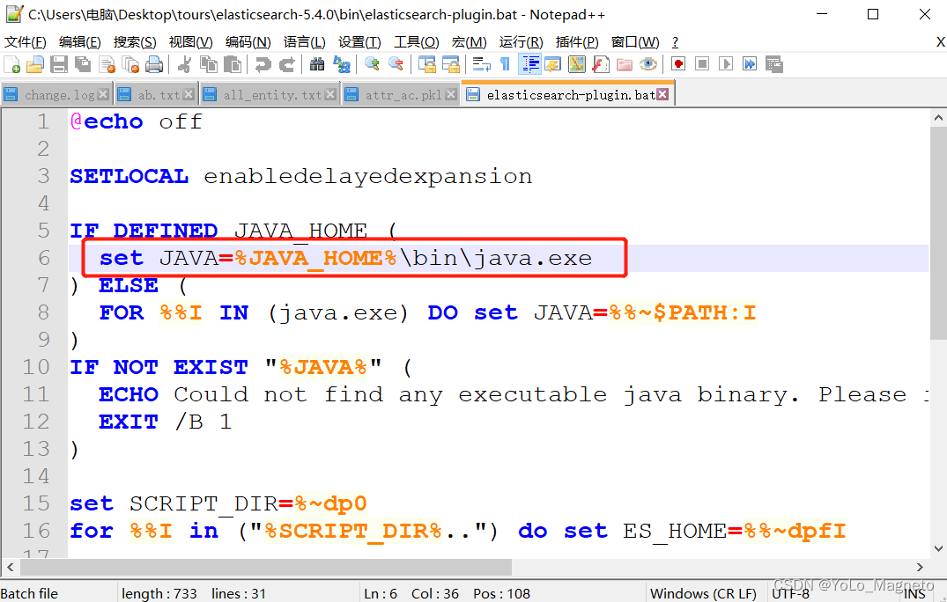Open the 搜索(S) menu
Screen dimensions: 947x602
coord(134,41)
